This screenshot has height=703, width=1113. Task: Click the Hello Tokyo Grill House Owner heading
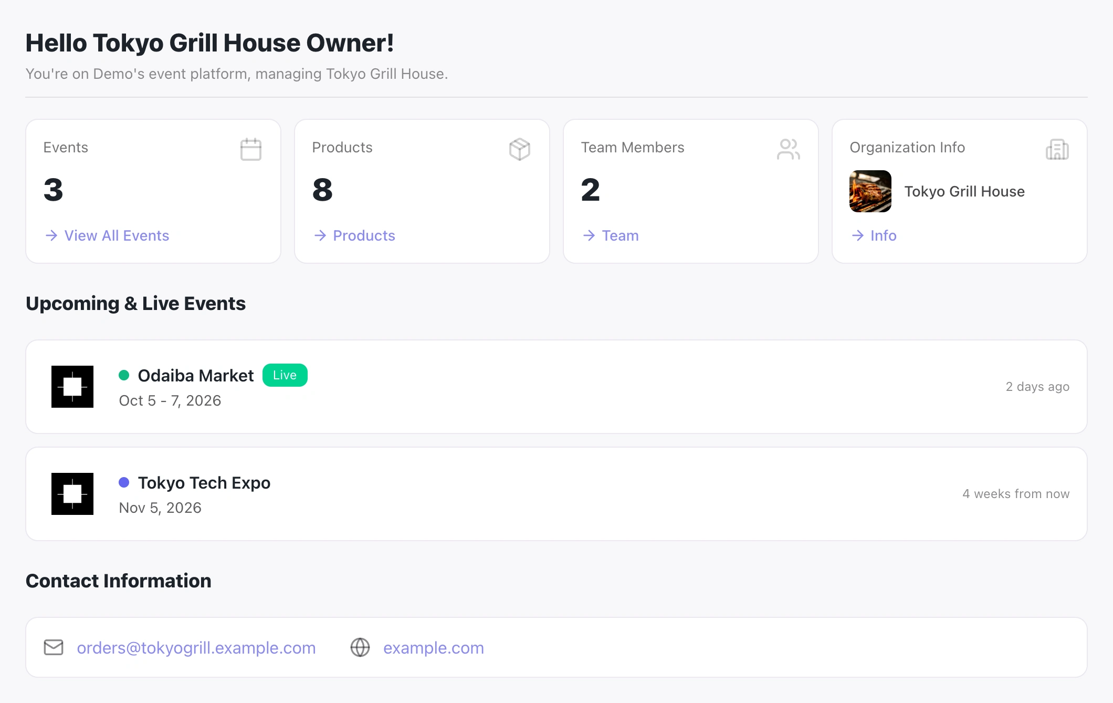[209, 43]
